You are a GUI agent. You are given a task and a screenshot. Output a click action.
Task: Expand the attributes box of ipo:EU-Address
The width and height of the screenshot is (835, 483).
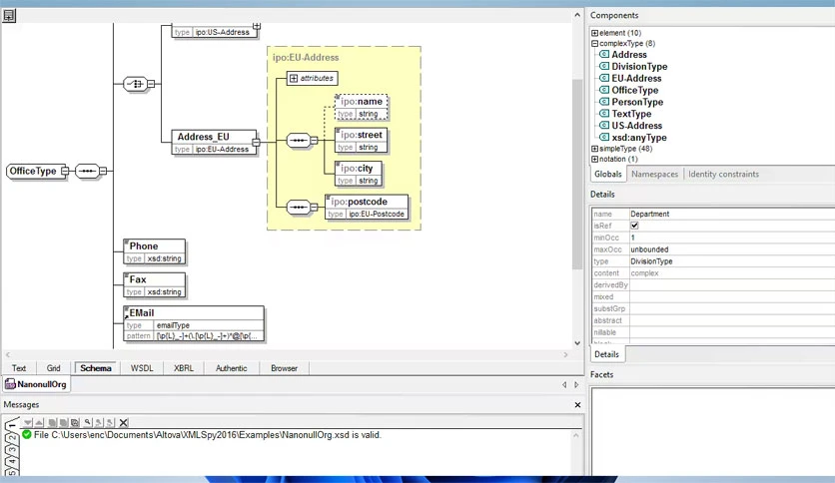[x=294, y=78]
